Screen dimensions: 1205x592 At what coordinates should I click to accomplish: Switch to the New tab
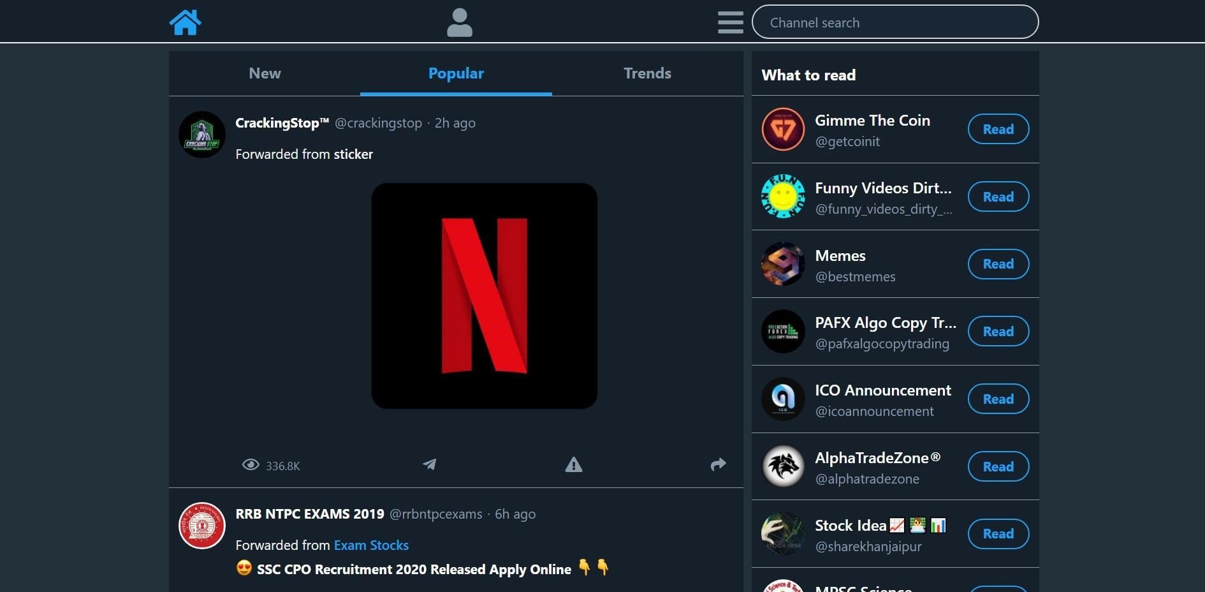[265, 73]
